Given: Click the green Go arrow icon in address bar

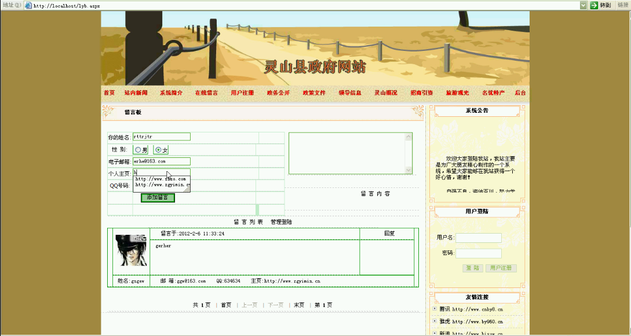Looking at the screenshot, I should click(594, 5).
